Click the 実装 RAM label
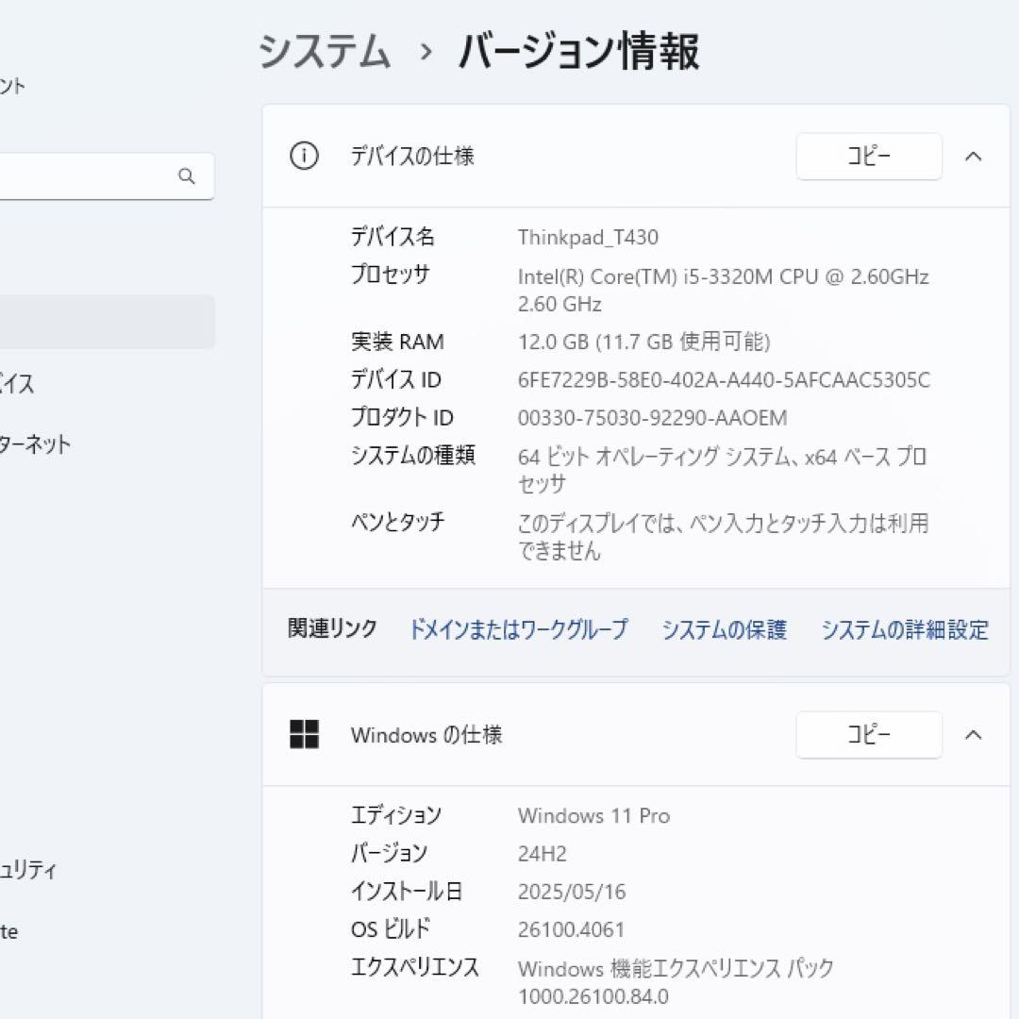Image resolution: width=1019 pixels, height=1019 pixels. [x=398, y=342]
